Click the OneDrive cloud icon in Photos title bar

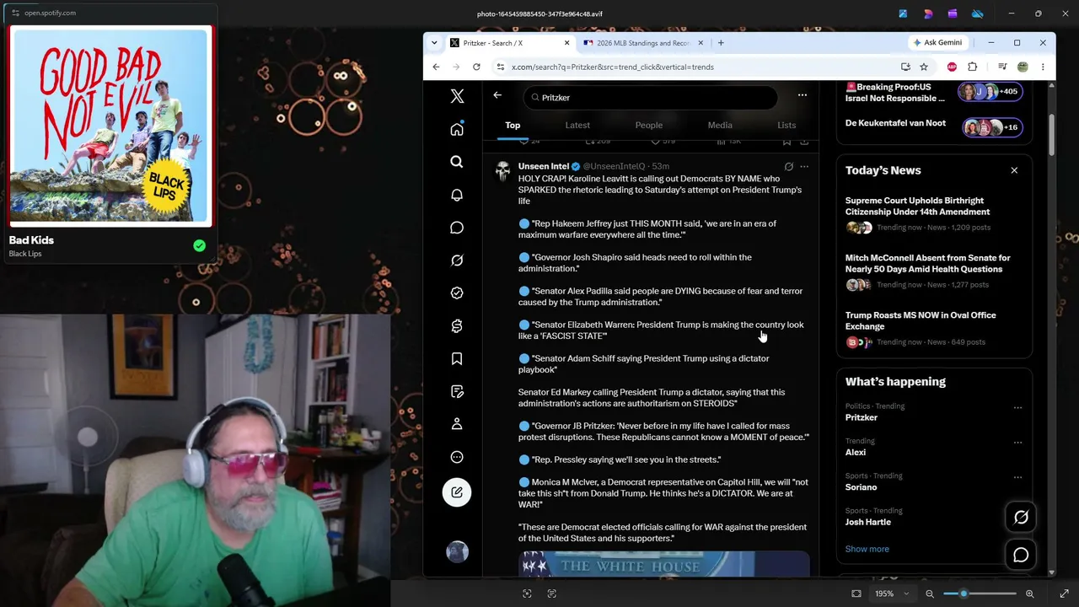978,13
